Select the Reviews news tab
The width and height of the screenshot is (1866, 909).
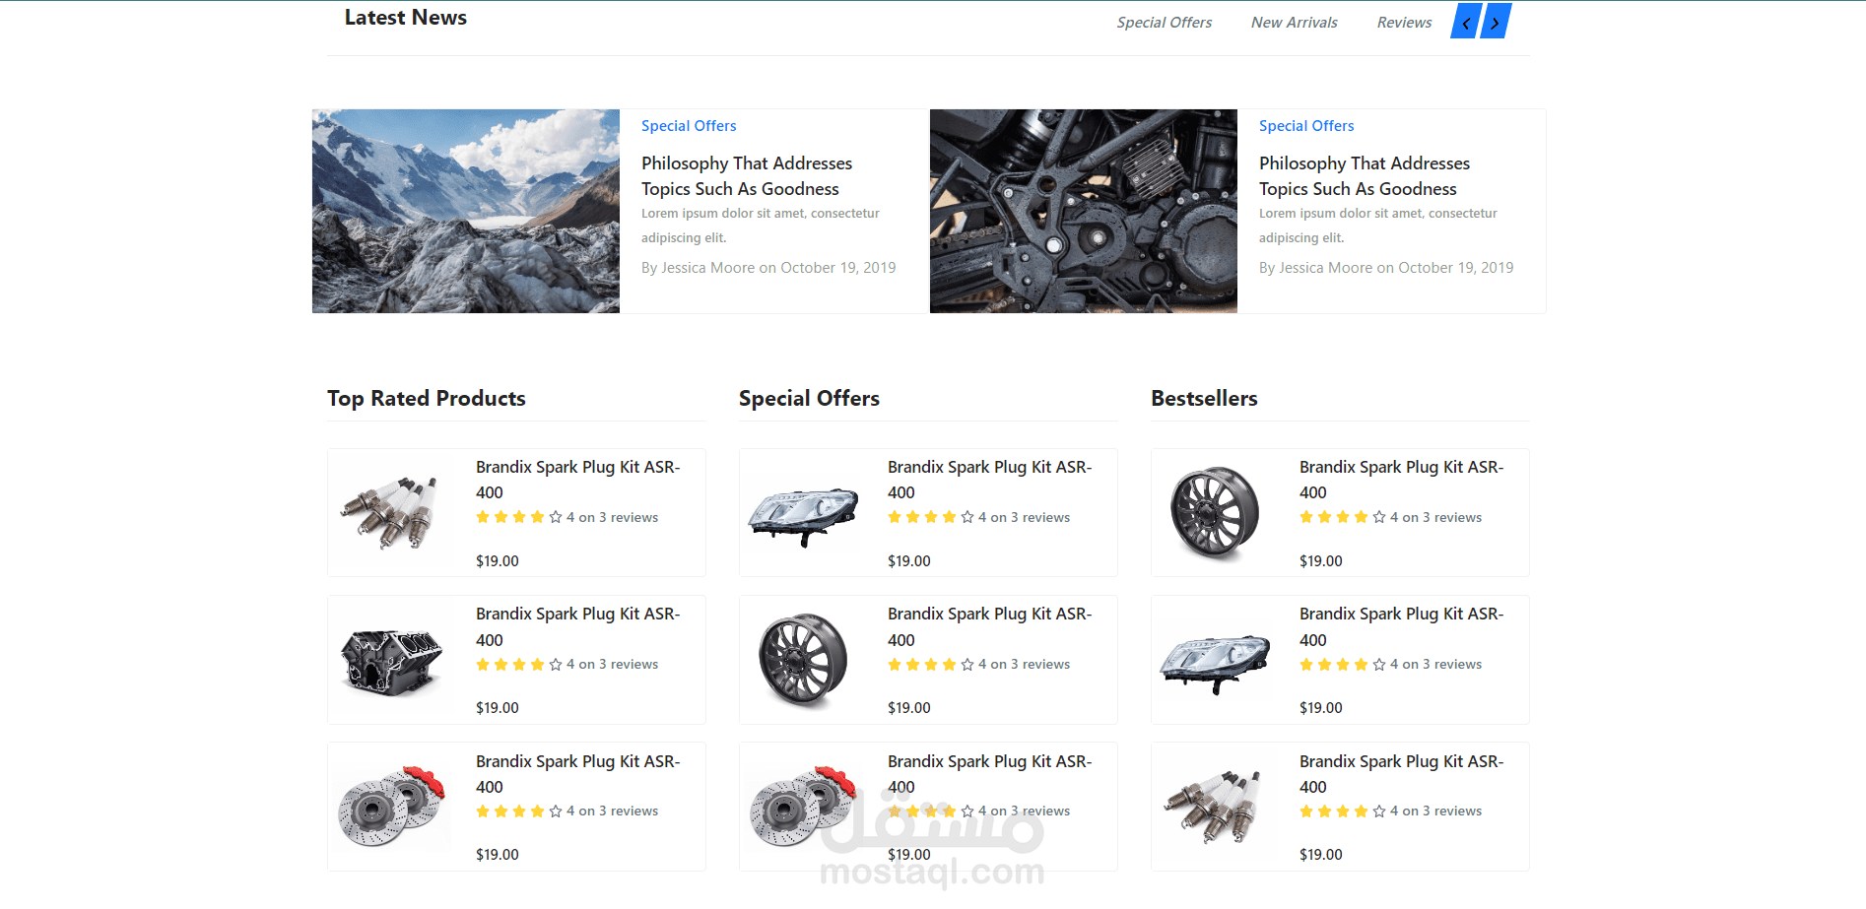[x=1404, y=23]
